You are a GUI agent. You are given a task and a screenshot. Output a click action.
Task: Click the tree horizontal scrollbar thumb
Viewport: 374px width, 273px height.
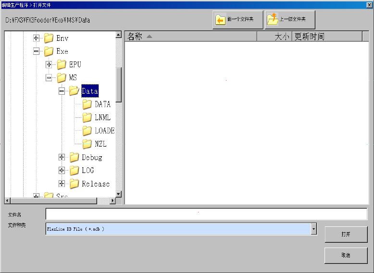click(54, 201)
